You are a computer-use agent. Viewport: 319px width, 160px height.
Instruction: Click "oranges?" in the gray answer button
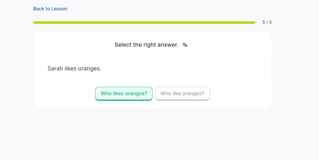click(193, 93)
